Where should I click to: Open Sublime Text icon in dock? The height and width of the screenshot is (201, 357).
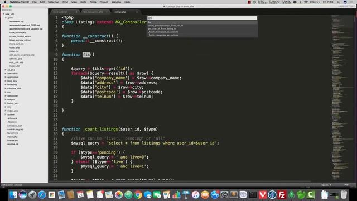234,195
